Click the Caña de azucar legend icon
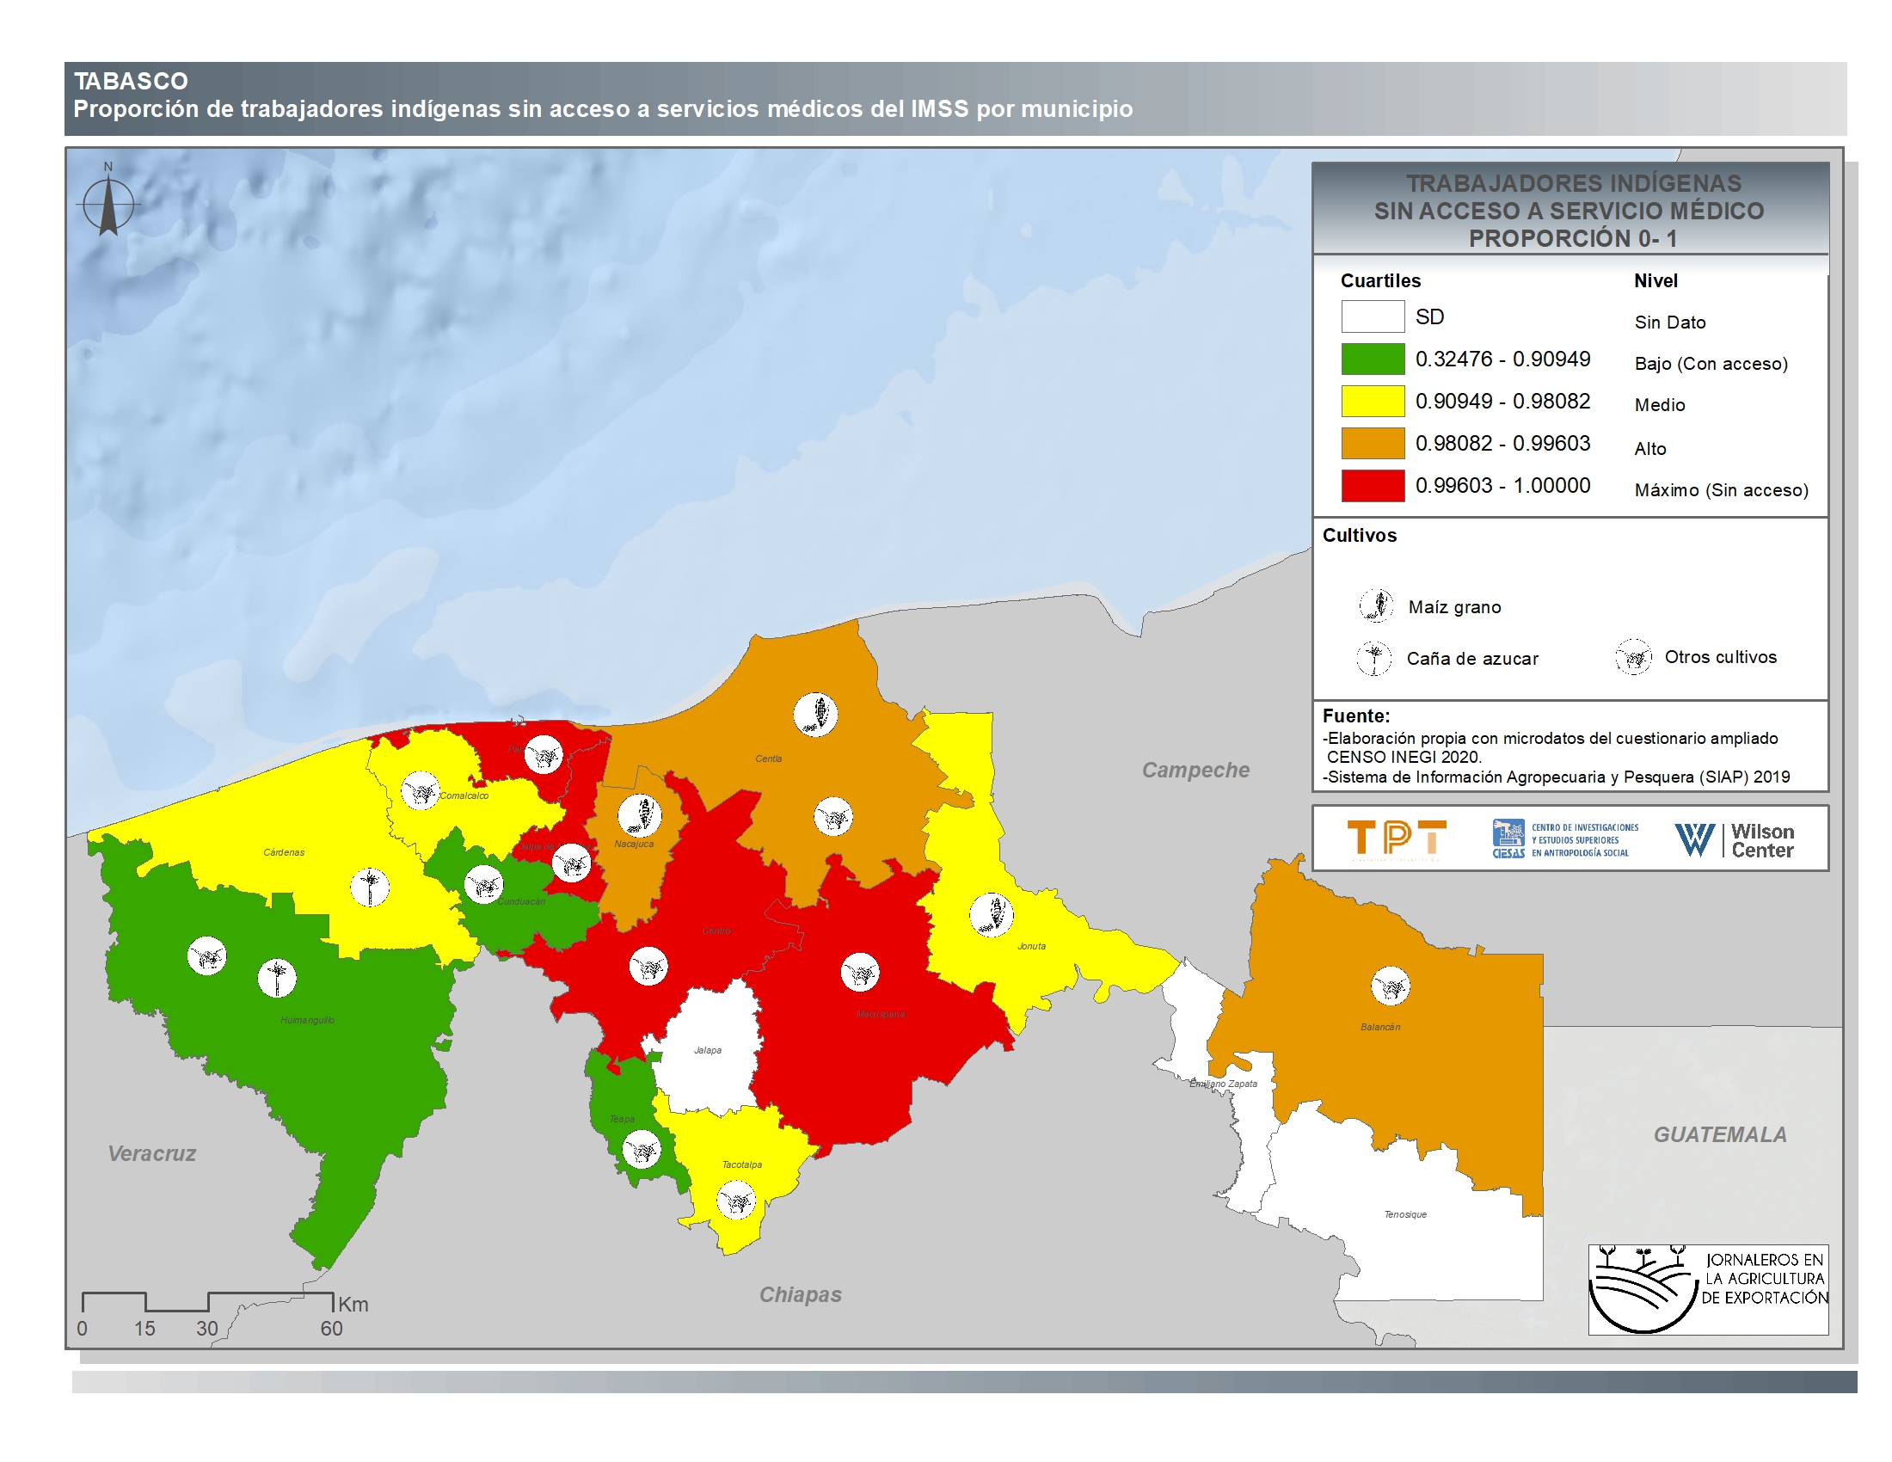This screenshot has width=1892, height=1462. tap(1374, 658)
